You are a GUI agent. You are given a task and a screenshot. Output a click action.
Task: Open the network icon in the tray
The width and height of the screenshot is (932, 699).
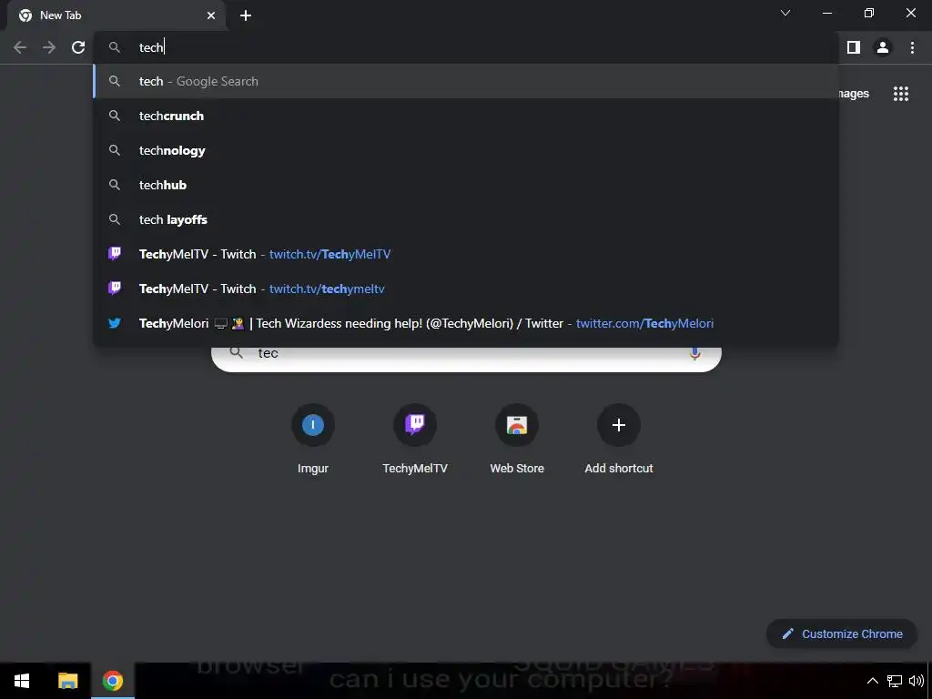(895, 681)
